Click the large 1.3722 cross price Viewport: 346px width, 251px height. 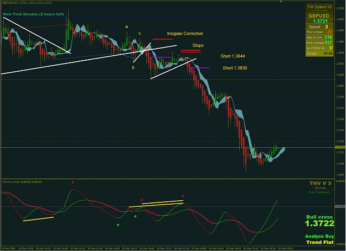(x=319, y=223)
